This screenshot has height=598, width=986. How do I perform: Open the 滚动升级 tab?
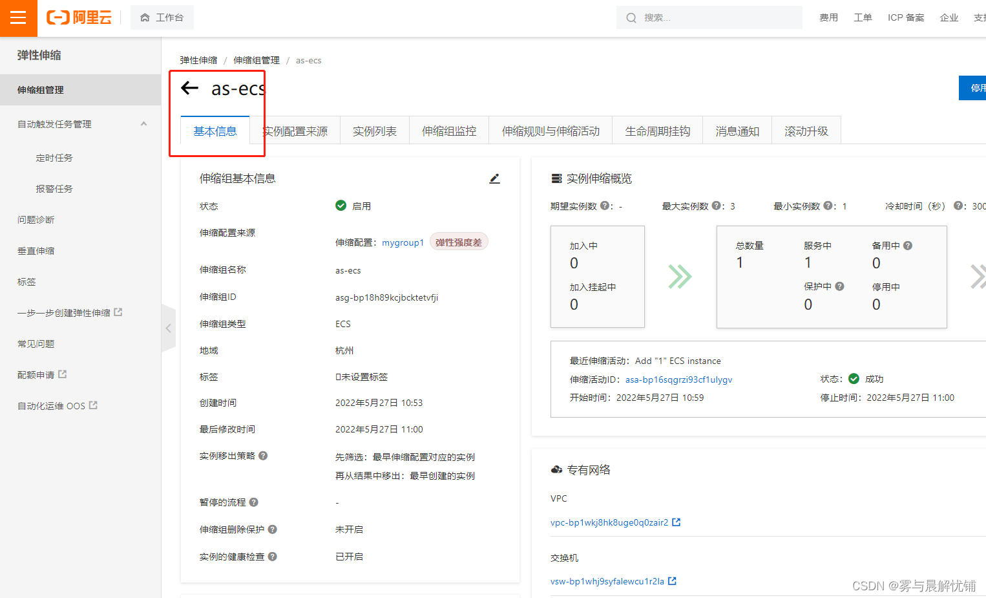806,131
